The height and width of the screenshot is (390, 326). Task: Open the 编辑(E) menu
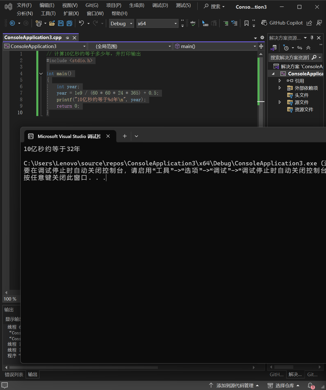(47, 5)
